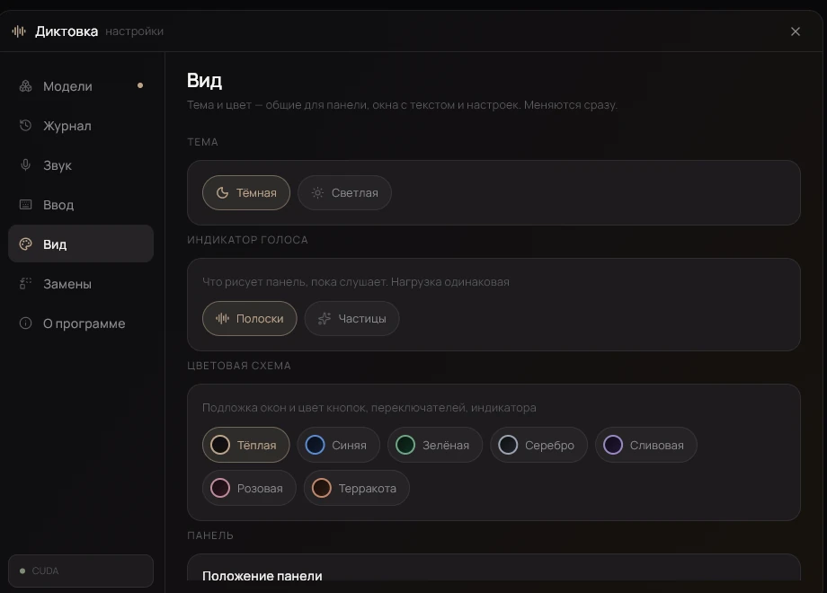
Task: Click the Положение панели label
Action: click(x=262, y=576)
